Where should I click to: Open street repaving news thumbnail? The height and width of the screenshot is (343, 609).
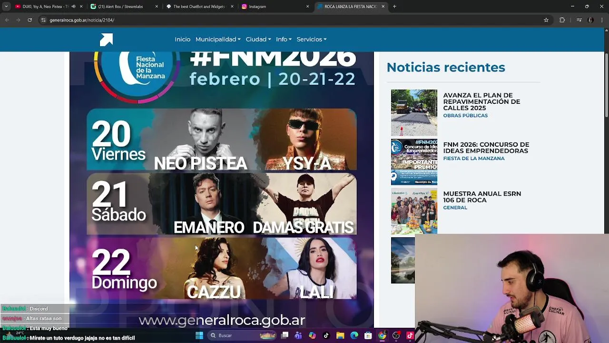coord(414,113)
